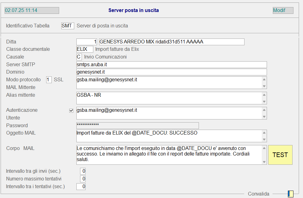
Task: Click scroll up arrow in Oggetto MAIL field
Action: tap(264, 132)
